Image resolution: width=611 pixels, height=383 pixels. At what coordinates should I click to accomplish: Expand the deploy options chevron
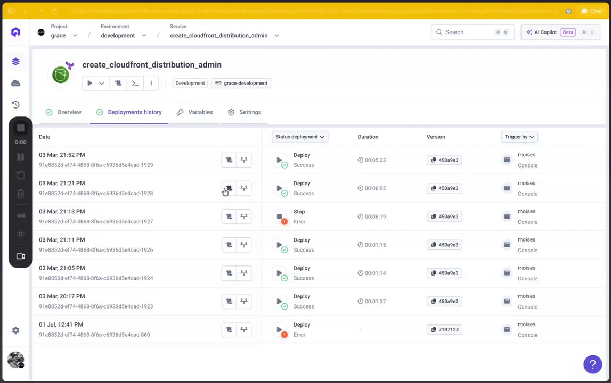pyautogui.click(x=102, y=83)
